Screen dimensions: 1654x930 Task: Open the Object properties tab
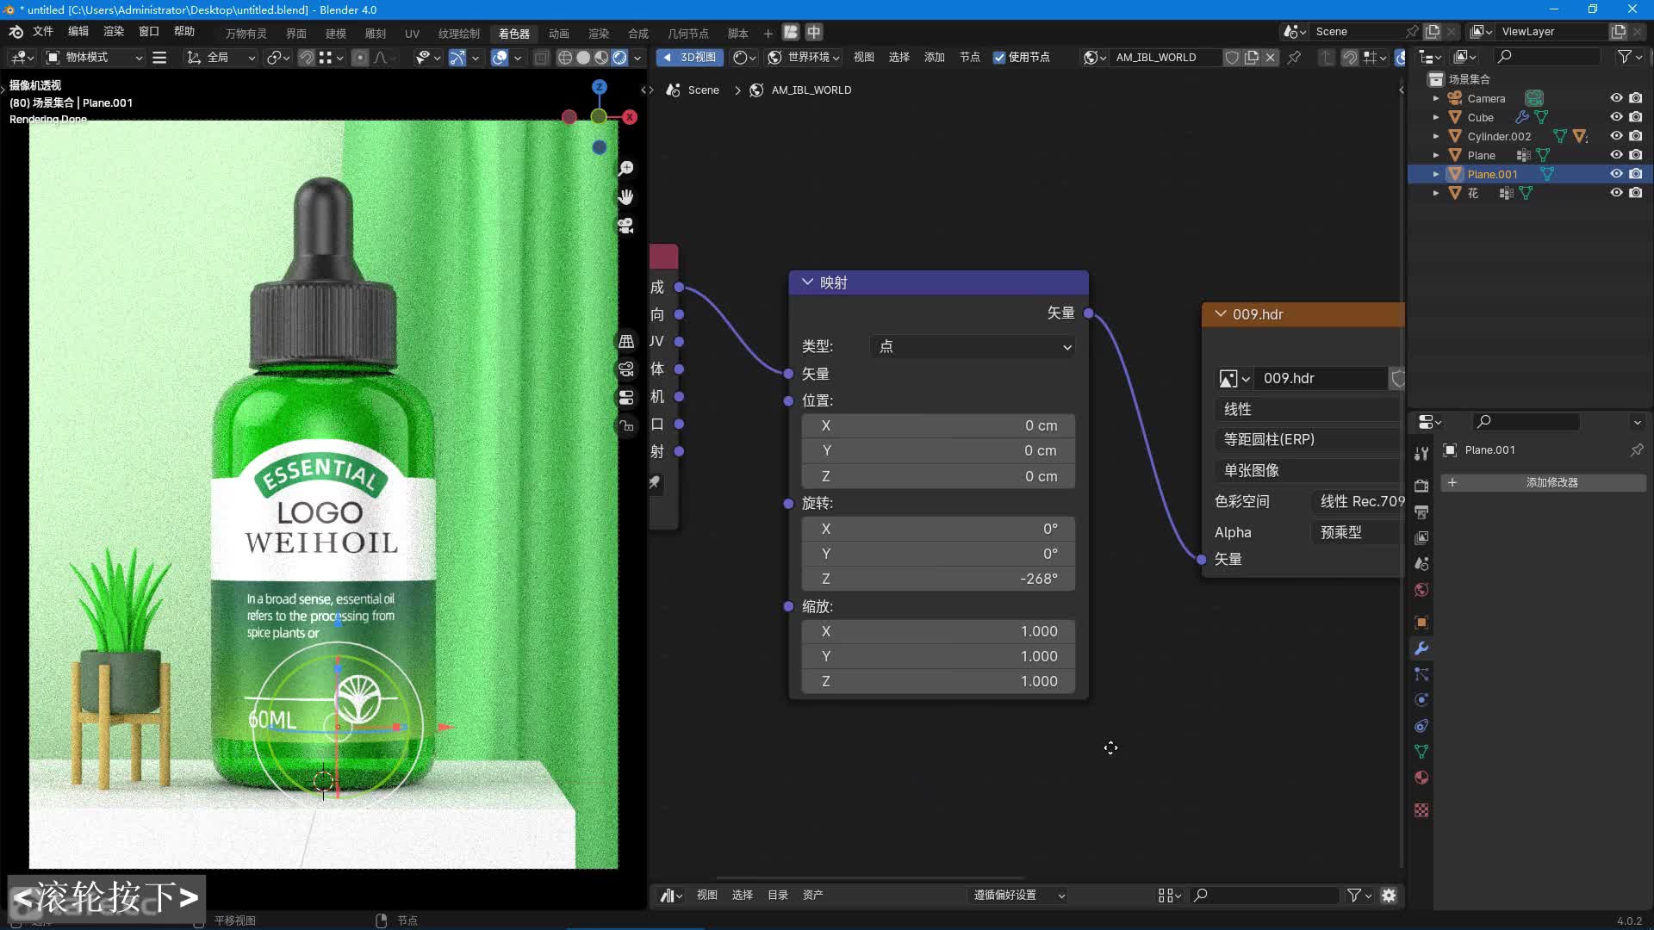(1421, 622)
